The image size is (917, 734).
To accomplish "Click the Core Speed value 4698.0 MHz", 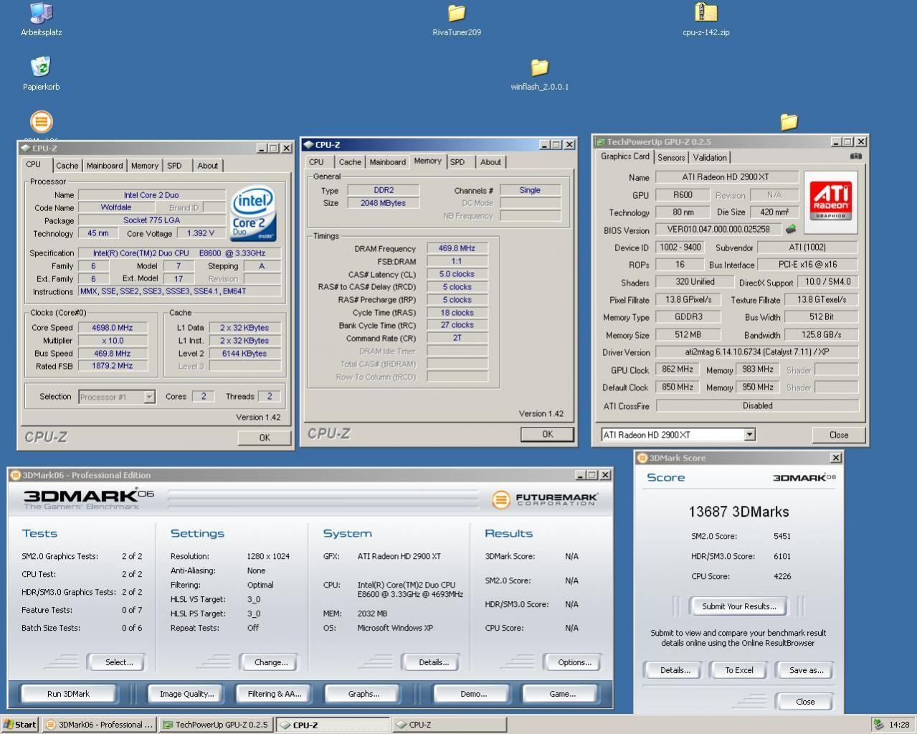I will [x=113, y=328].
